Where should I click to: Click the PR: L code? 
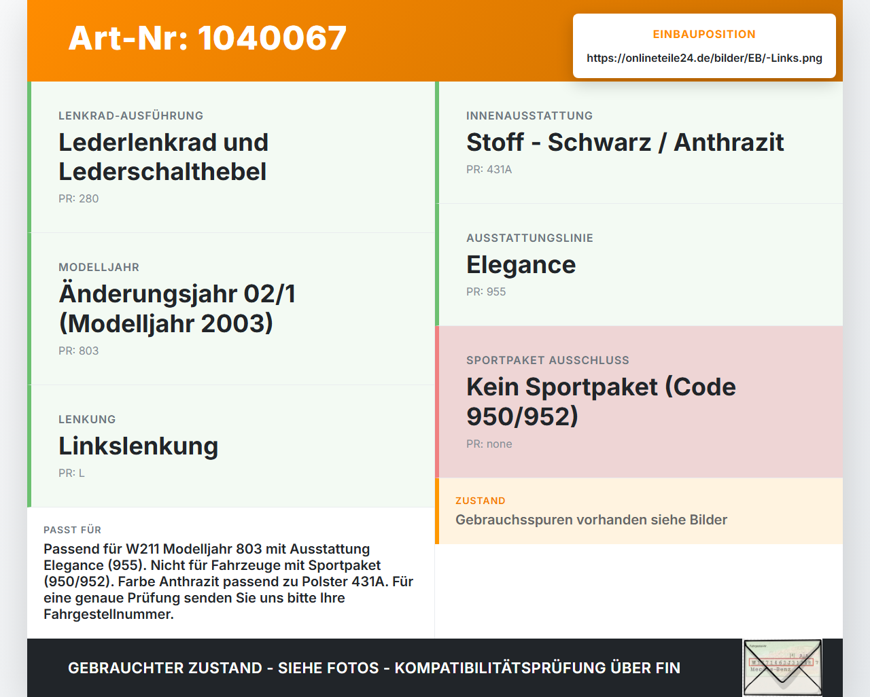click(x=71, y=473)
